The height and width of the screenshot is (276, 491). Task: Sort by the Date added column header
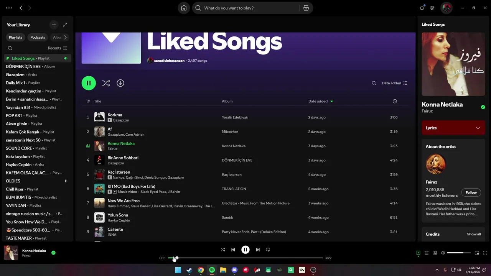pyautogui.click(x=321, y=101)
